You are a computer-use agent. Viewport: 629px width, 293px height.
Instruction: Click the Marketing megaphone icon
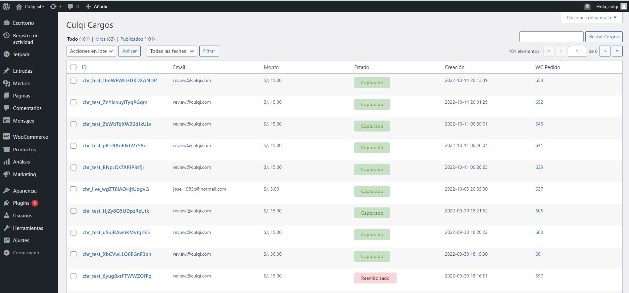coord(7,174)
